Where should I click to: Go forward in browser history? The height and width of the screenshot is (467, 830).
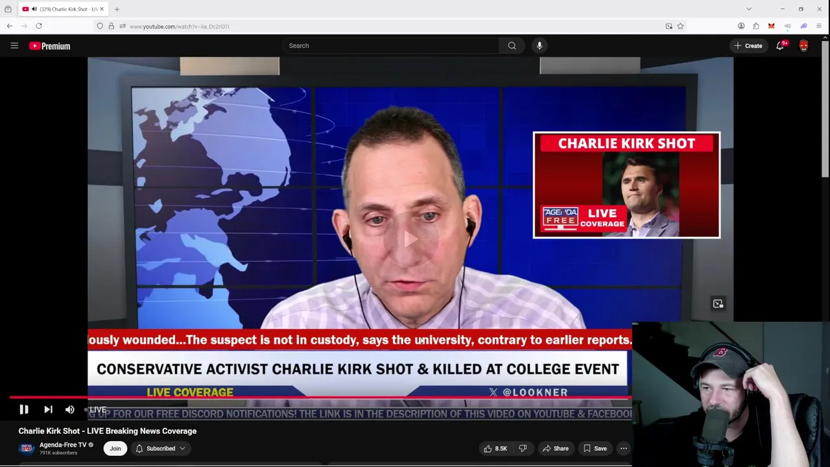coord(24,26)
